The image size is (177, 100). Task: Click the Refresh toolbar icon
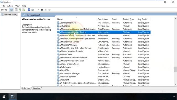coord(20,10)
